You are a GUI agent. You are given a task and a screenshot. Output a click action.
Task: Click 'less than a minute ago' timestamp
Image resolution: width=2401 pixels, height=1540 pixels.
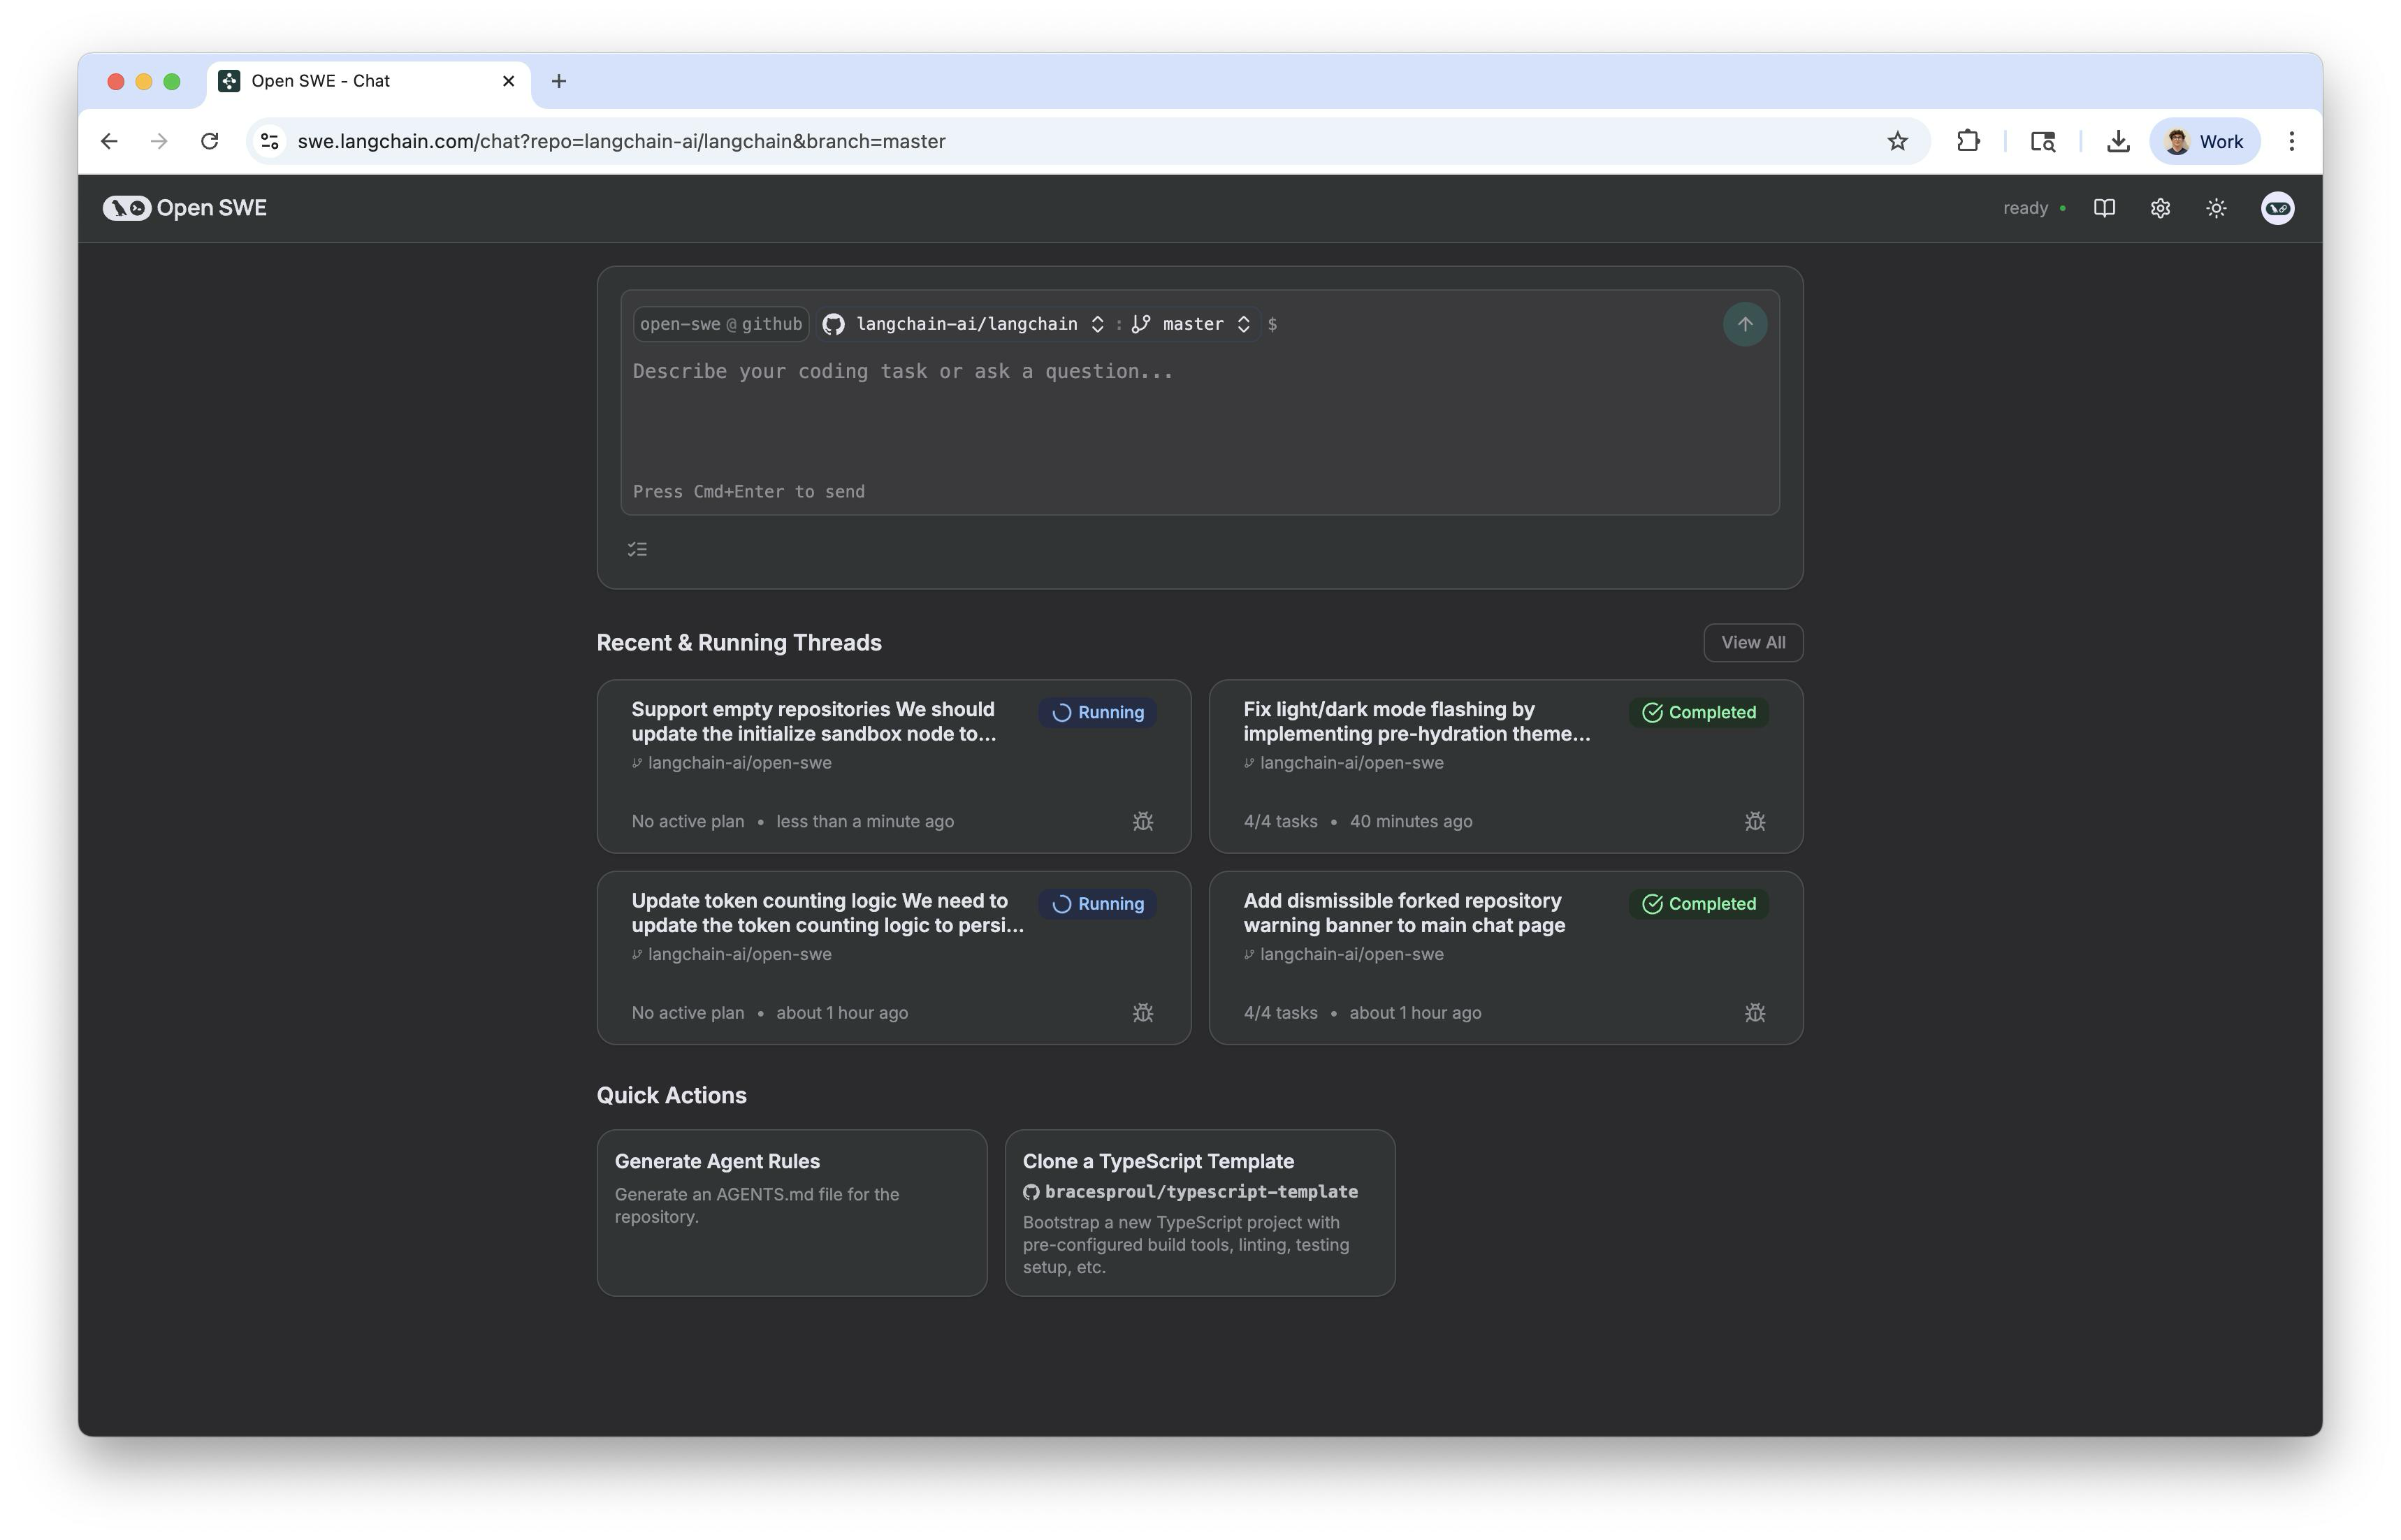[x=864, y=821]
